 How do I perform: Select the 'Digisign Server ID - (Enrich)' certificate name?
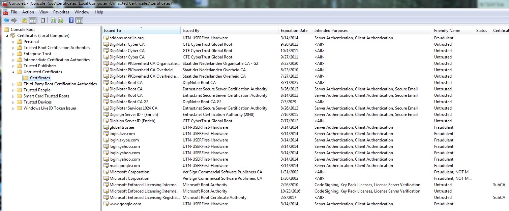[134, 115]
